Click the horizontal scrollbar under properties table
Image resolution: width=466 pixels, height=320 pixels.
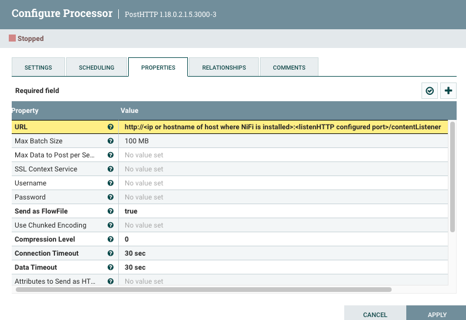tap(204, 290)
